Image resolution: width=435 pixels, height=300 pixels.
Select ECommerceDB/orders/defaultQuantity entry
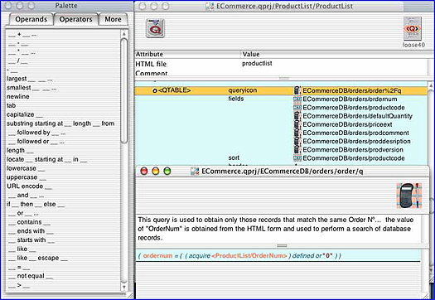click(x=357, y=116)
